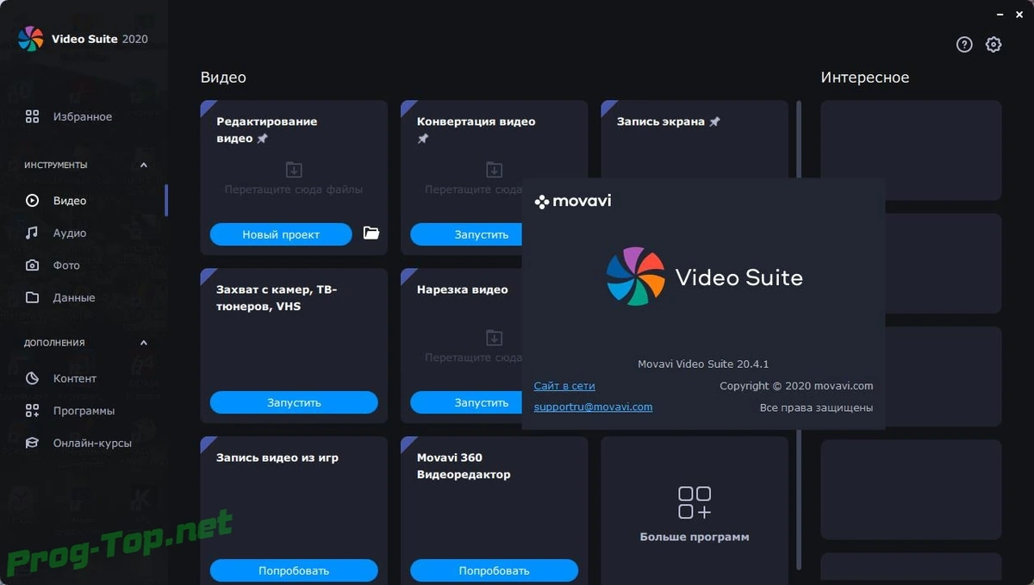Click the Контент pie icon
Image resolution: width=1034 pixels, height=585 pixels.
[x=32, y=378]
